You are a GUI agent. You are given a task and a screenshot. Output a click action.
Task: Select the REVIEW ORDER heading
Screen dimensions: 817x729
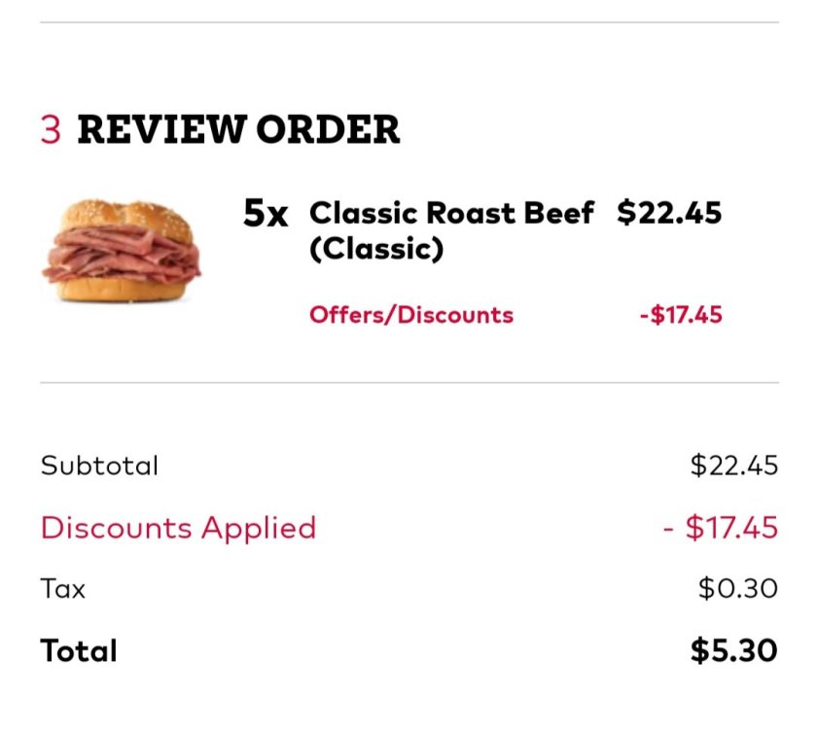(238, 129)
